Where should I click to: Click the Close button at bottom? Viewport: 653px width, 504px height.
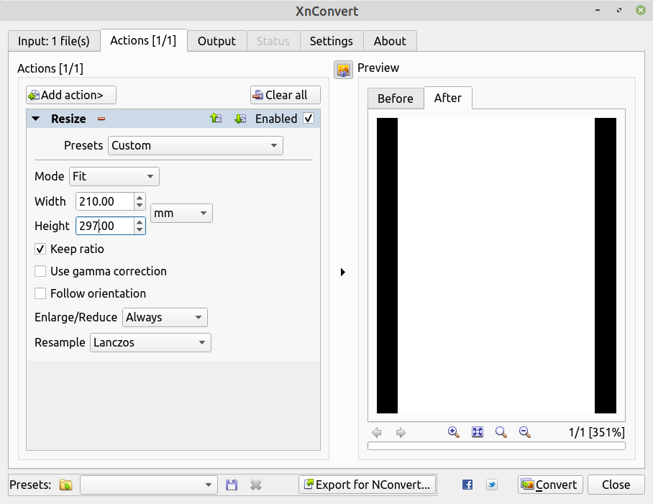click(x=616, y=485)
